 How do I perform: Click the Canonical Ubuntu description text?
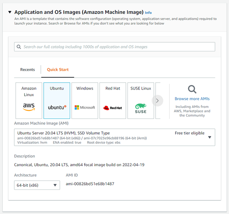(x=79, y=165)
